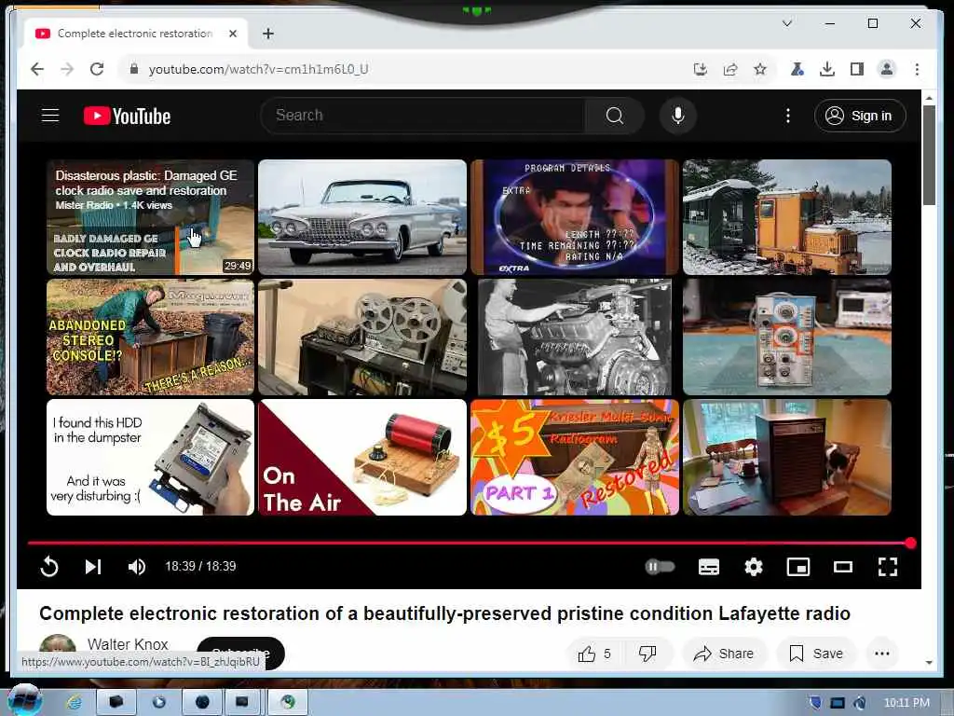
Task: Toggle the browser side panel
Action: [x=857, y=69]
